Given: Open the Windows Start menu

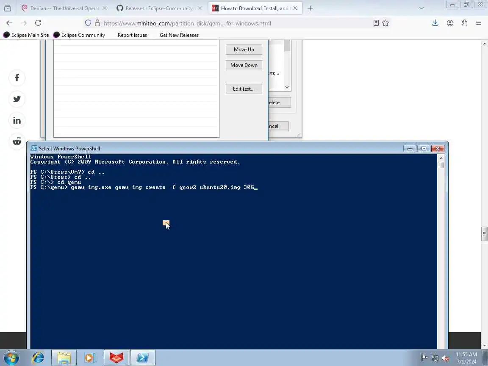Looking at the screenshot, I should [11, 358].
